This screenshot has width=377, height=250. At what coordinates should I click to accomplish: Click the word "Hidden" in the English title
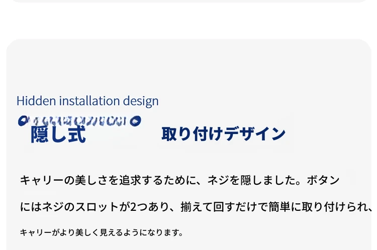point(36,100)
